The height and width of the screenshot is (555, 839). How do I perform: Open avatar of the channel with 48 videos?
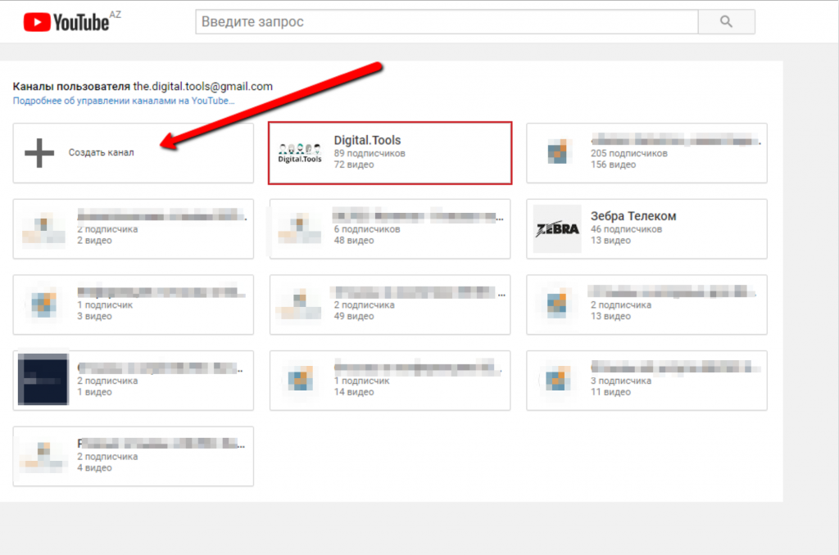click(x=300, y=229)
